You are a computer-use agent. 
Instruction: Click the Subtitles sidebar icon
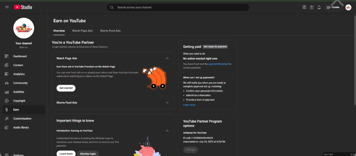(7, 92)
